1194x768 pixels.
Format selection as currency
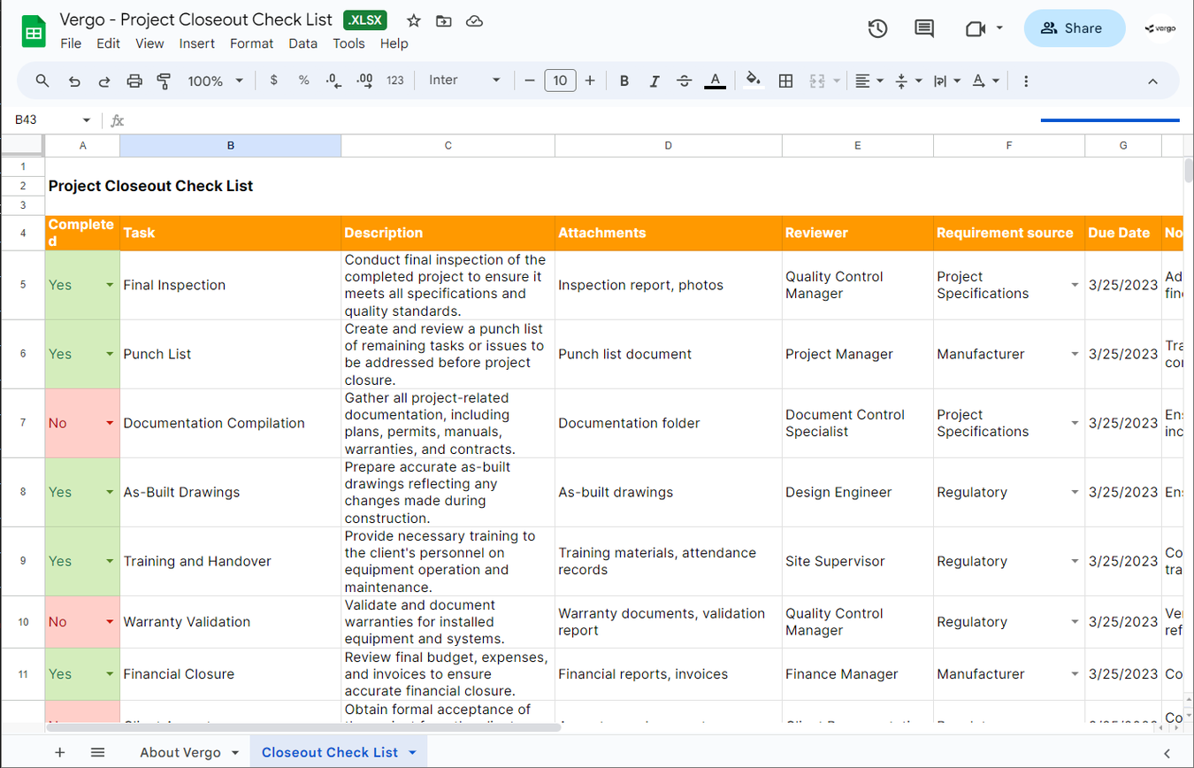pyautogui.click(x=274, y=81)
